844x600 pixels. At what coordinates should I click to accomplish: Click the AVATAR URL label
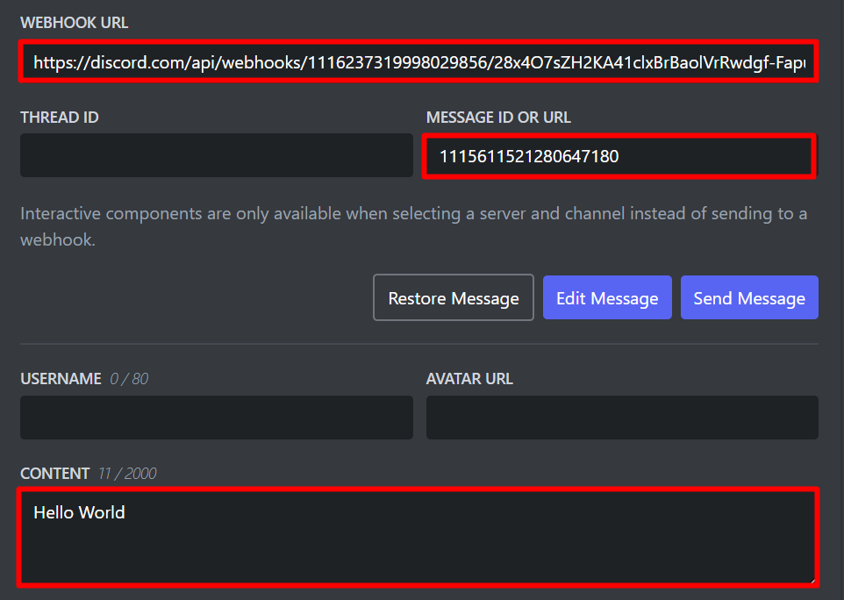point(469,379)
